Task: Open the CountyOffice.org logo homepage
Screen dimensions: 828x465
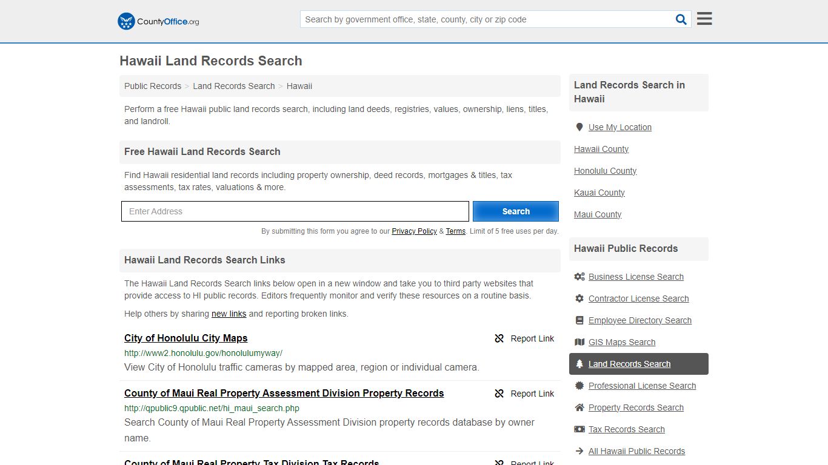Action: [x=158, y=21]
